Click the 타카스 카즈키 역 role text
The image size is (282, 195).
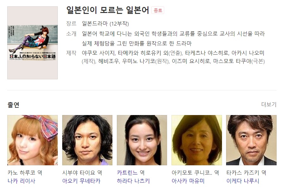(x=246, y=173)
